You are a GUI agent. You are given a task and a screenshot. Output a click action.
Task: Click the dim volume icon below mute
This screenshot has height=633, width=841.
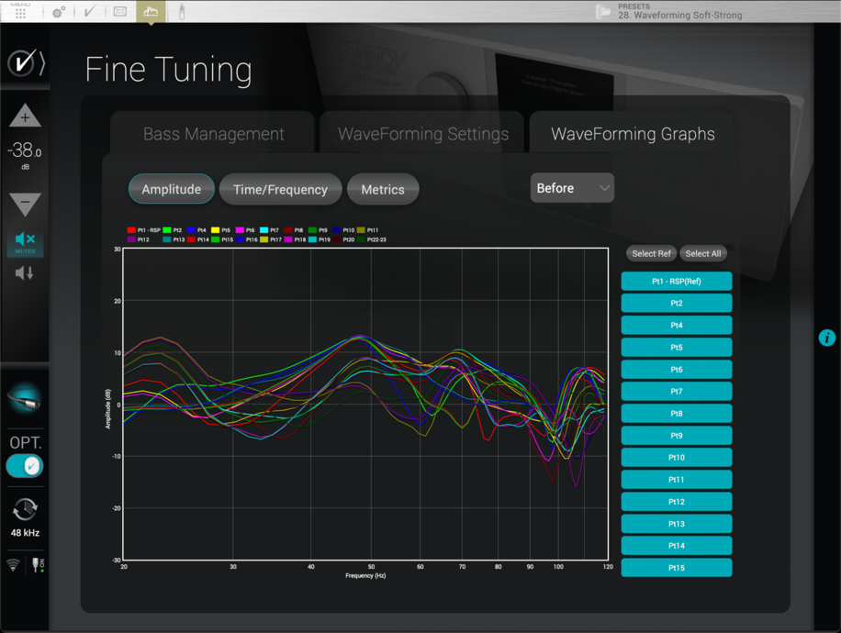pyautogui.click(x=25, y=273)
